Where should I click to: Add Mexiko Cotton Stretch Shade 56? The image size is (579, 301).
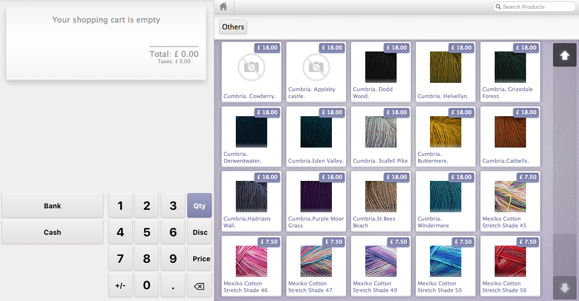click(x=510, y=266)
